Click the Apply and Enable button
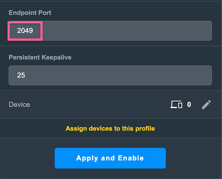 tap(110, 158)
